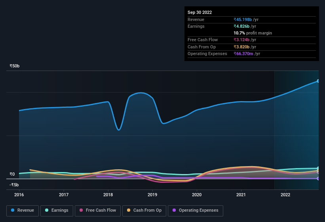The width and height of the screenshot is (325, 222).
Task: Toggle the Cash From Op legend button
Action: (x=144, y=211)
